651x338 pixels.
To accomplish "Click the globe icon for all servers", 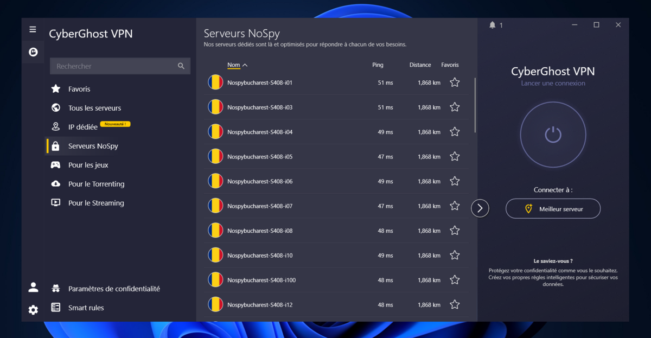I will coord(55,107).
